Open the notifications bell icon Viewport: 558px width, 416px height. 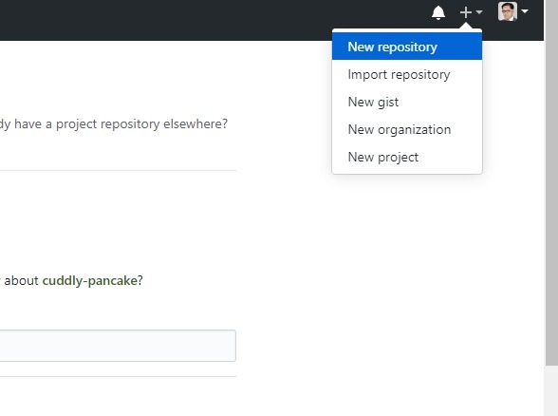[x=438, y=12]
